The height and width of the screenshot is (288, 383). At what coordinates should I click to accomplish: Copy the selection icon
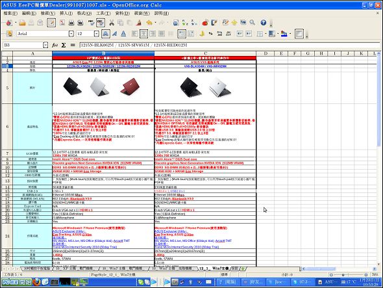coord(121,23)
